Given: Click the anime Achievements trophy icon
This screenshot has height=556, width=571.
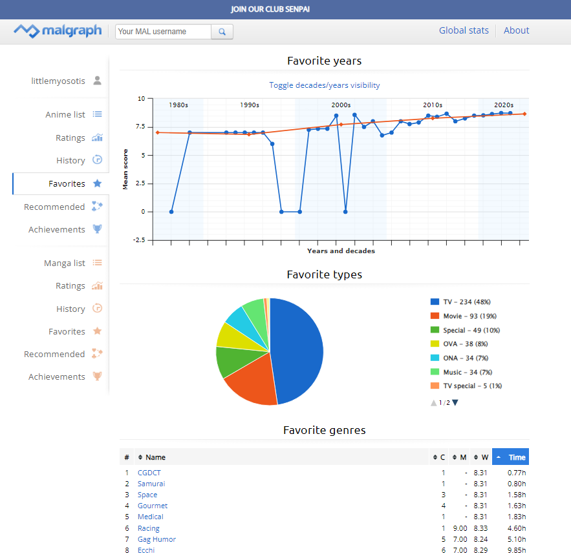Looking at the screenshot, I should tap(97, 229).
